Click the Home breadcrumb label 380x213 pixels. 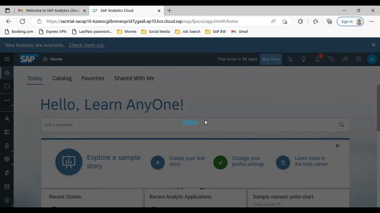click(x=56, y=59)
